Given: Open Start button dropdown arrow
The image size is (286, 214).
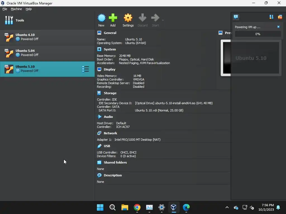Looking at the screenshot, I should (x=163, y=20).
